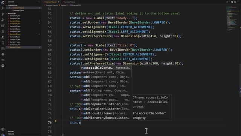Place cursor in "Ready..." string on line 53
The height and width of the screenshot is (136, 241).
(x=125, y=18)
